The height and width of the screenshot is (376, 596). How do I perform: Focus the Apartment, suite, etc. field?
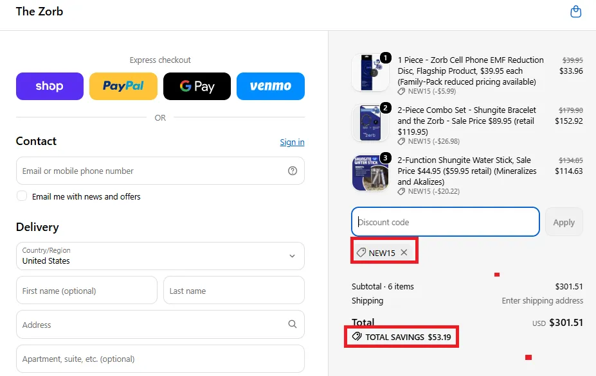pos(160,359)
